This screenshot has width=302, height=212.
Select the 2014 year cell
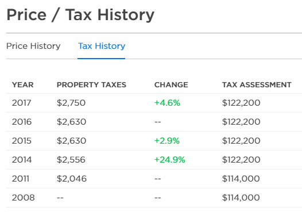pyautogui.click(x=22, y=160)
